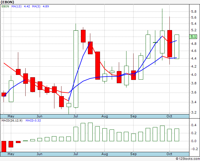Click the 0.4 MACD axis label
This screenshot has width=200, height=161.
click(x=194, y=125)
